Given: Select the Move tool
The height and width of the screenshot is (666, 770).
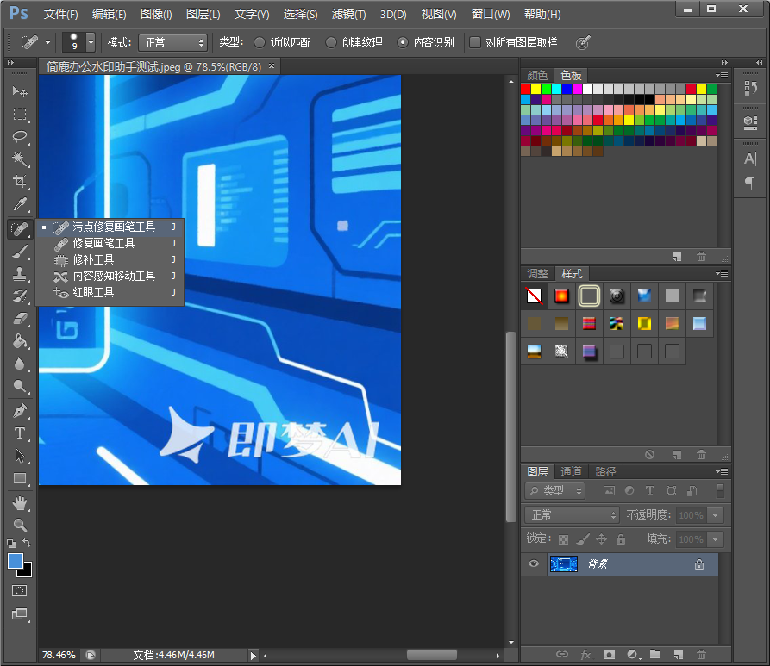Looking at the screenshot, I should click(20, 92).
